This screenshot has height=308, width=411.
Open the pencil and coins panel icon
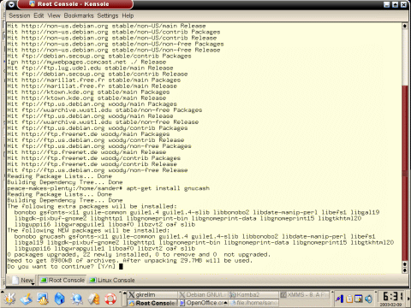93,299
